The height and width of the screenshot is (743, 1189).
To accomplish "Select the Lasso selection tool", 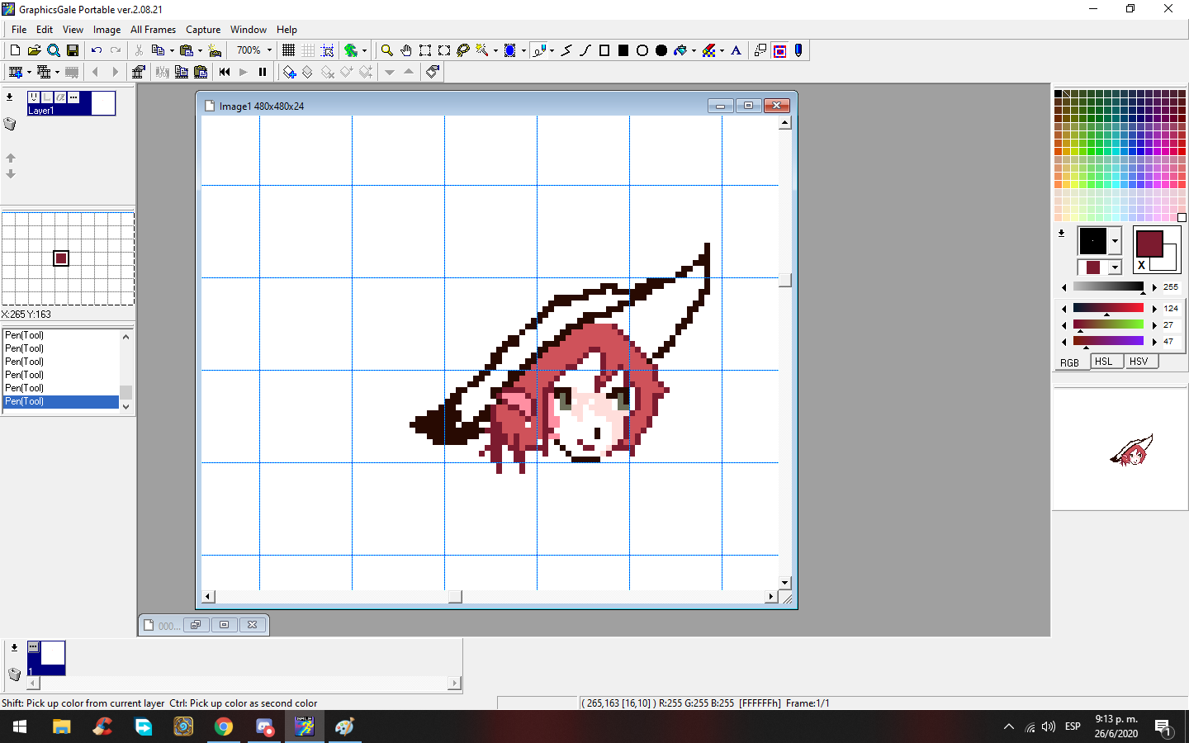I will click(463, 50).
